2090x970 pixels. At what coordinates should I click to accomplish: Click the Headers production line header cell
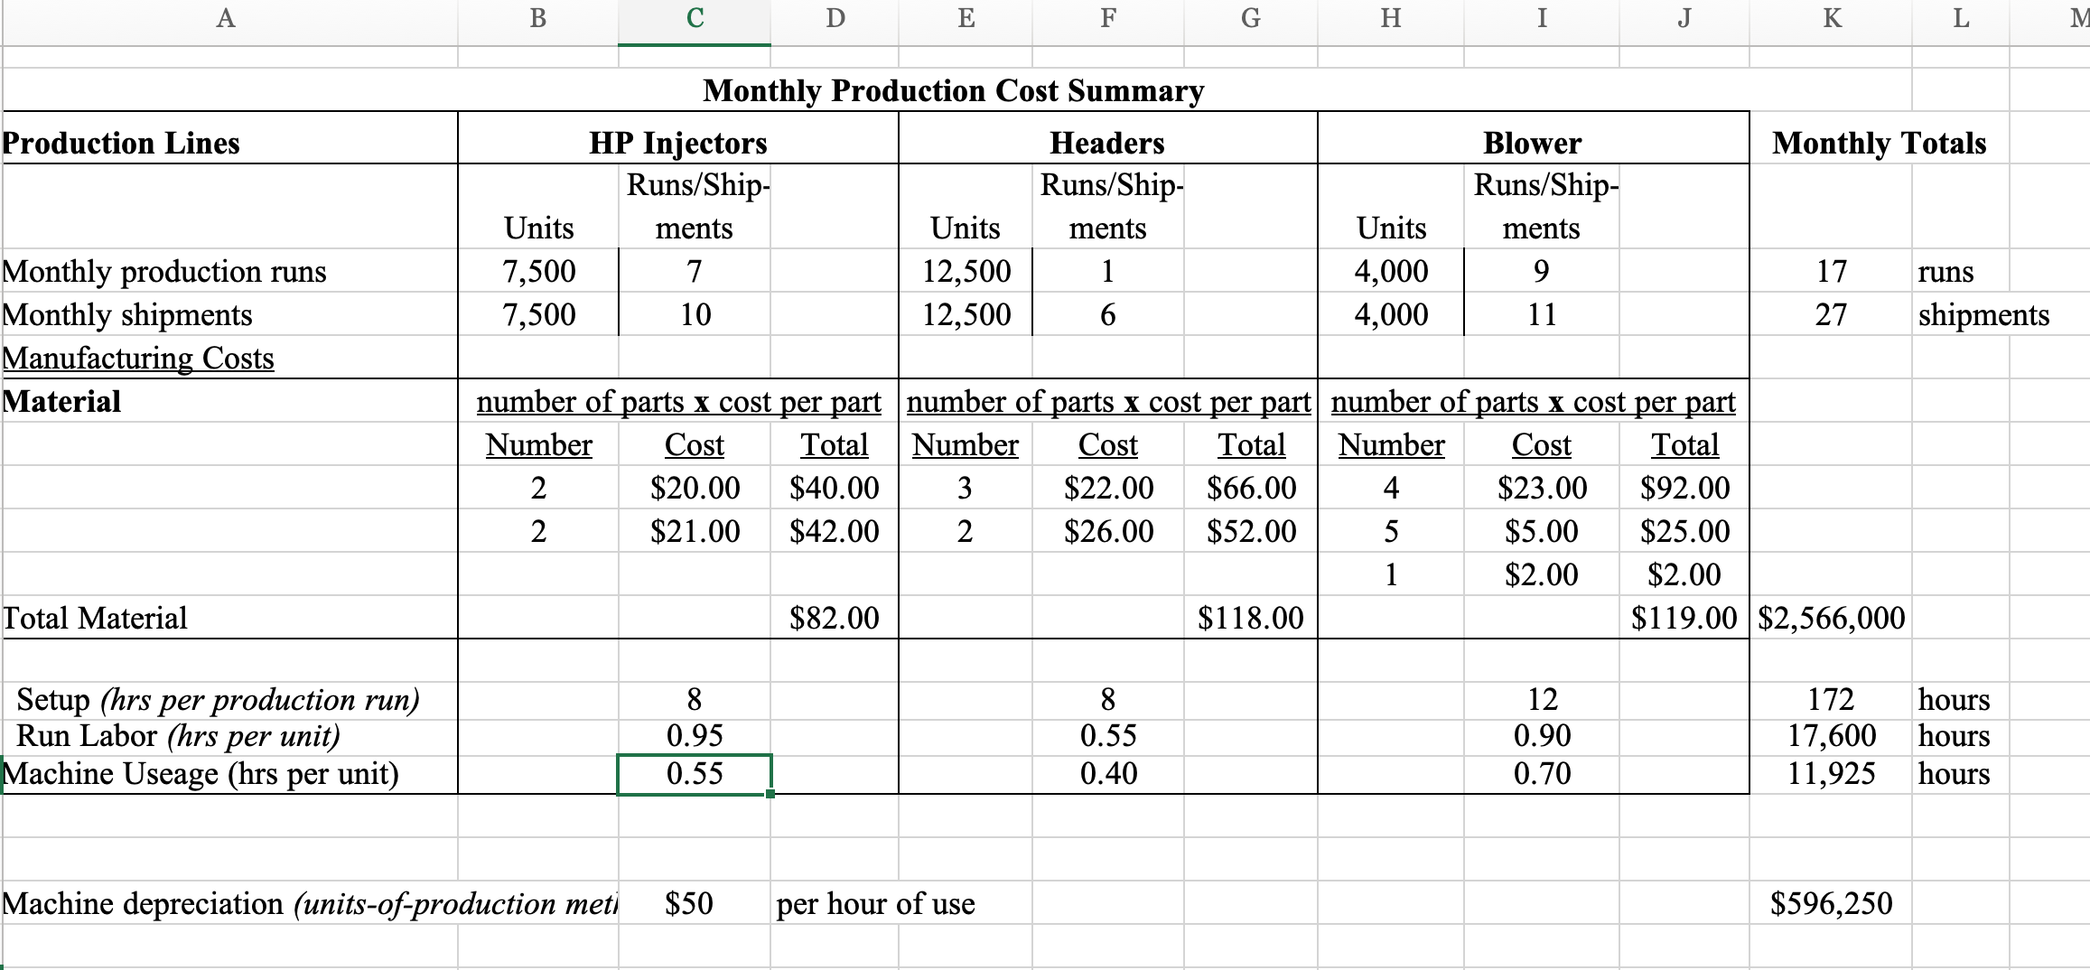point(1106,142)
